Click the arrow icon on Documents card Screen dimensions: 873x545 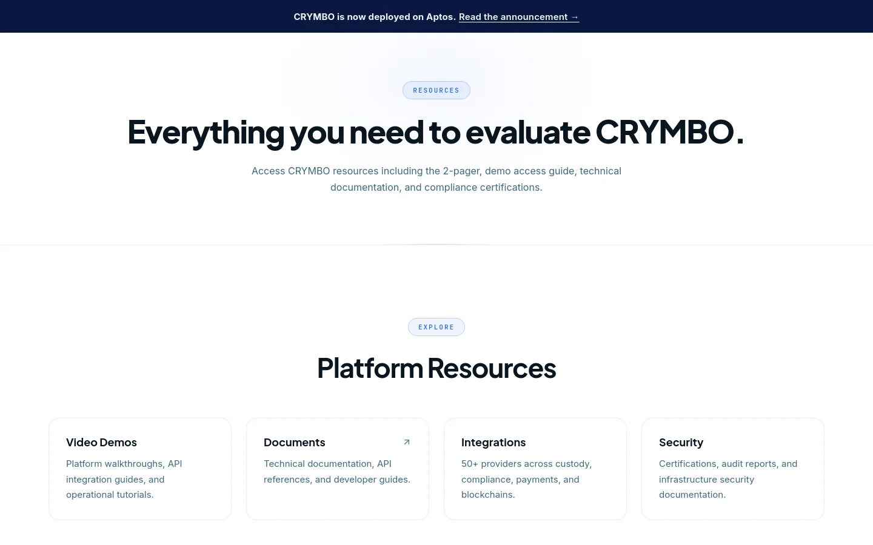click(407, 442)
